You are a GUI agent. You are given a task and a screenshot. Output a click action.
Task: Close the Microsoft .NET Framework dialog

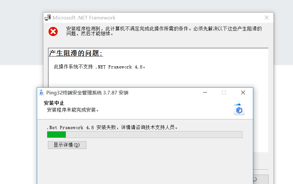(267, 18)
